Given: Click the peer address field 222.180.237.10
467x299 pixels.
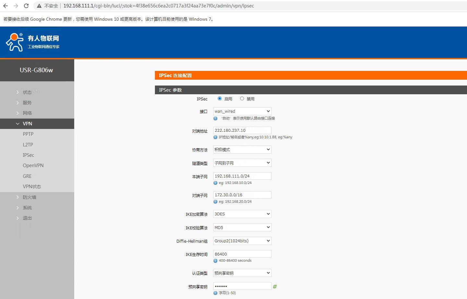Looking at the screenshot, I should tap(242, 130).
